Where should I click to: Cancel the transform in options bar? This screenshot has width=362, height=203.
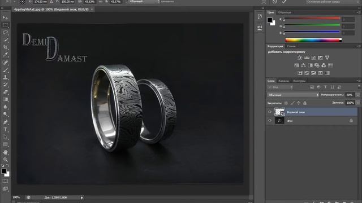click(274, 2)
